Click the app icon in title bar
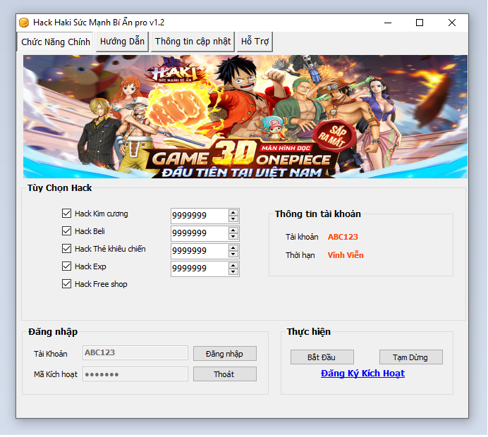This screenshot has height=437, width=488. coord(24,23)
